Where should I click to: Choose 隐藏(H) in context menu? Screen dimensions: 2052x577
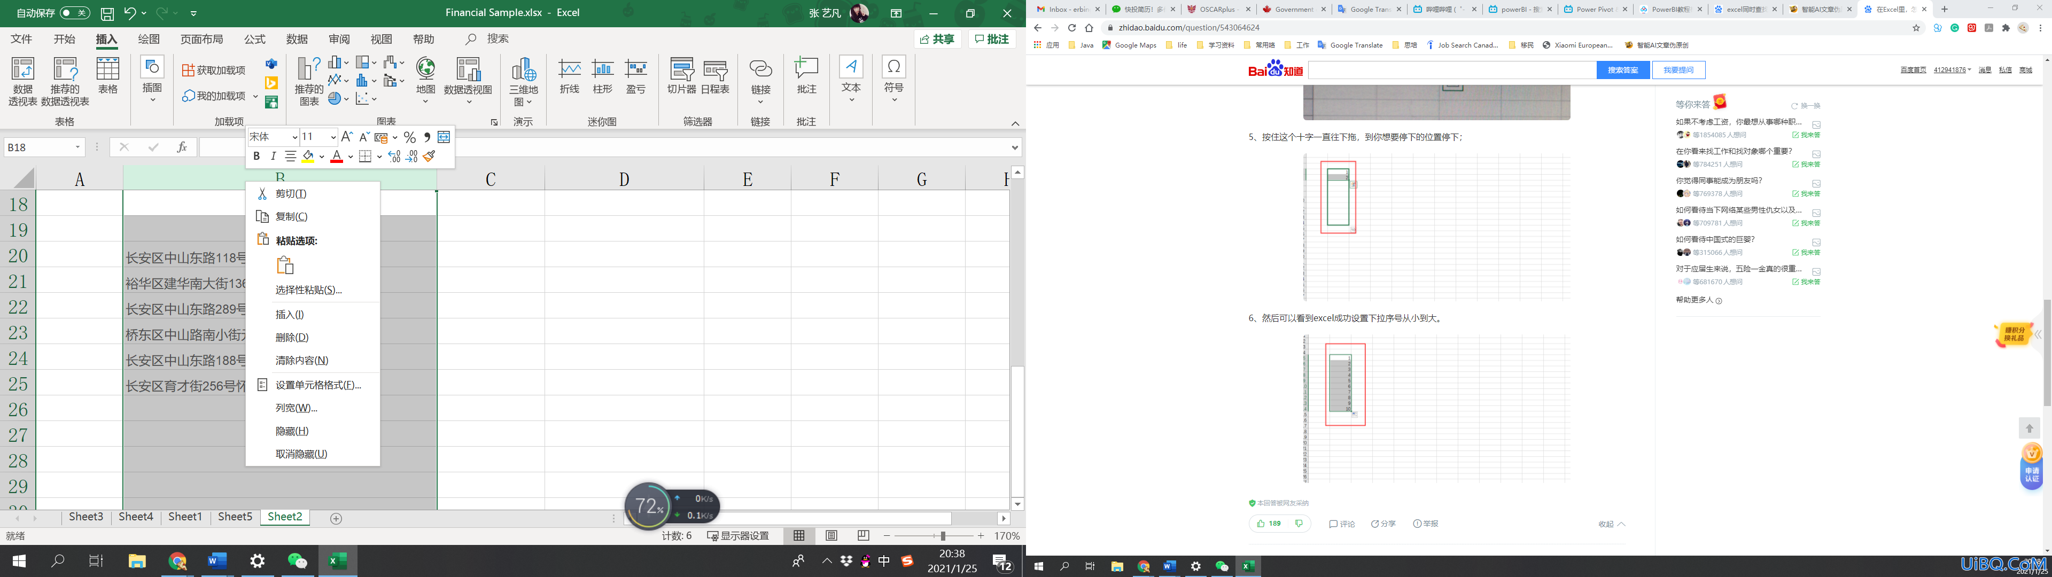click(312, 431)
